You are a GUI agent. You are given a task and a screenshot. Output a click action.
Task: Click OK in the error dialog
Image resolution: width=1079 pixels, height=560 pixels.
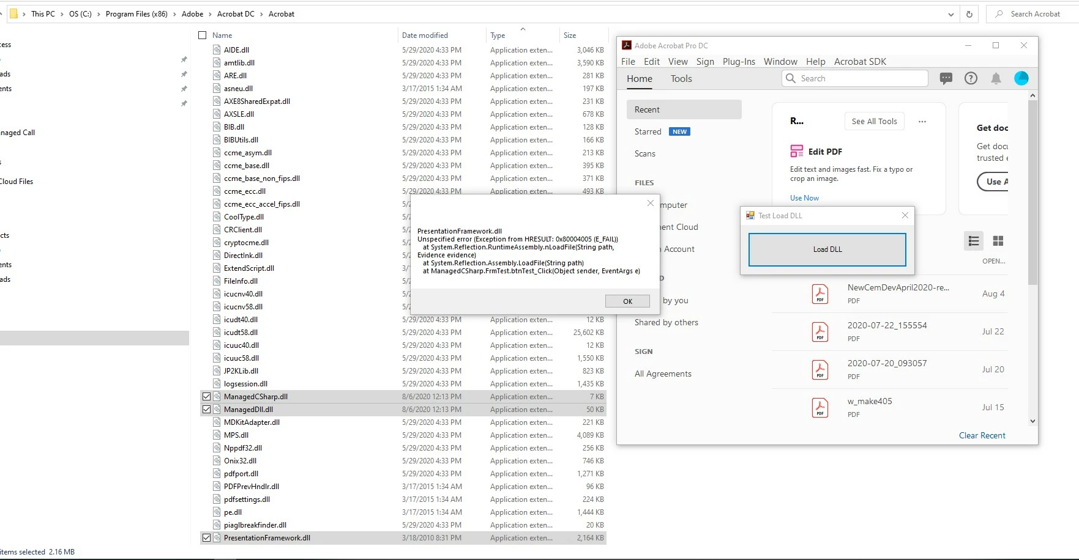(627, 301)
